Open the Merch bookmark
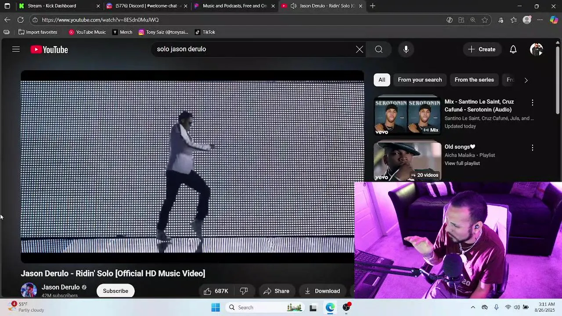 pos(122,32)
